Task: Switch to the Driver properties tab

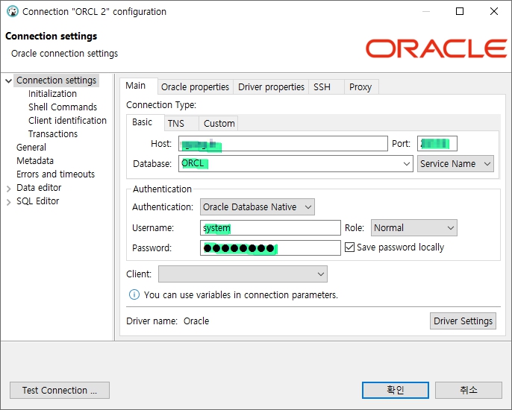Action: pos(271,87)
